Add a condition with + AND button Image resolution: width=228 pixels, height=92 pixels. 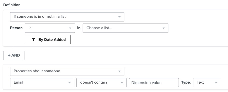pos(14,55)
